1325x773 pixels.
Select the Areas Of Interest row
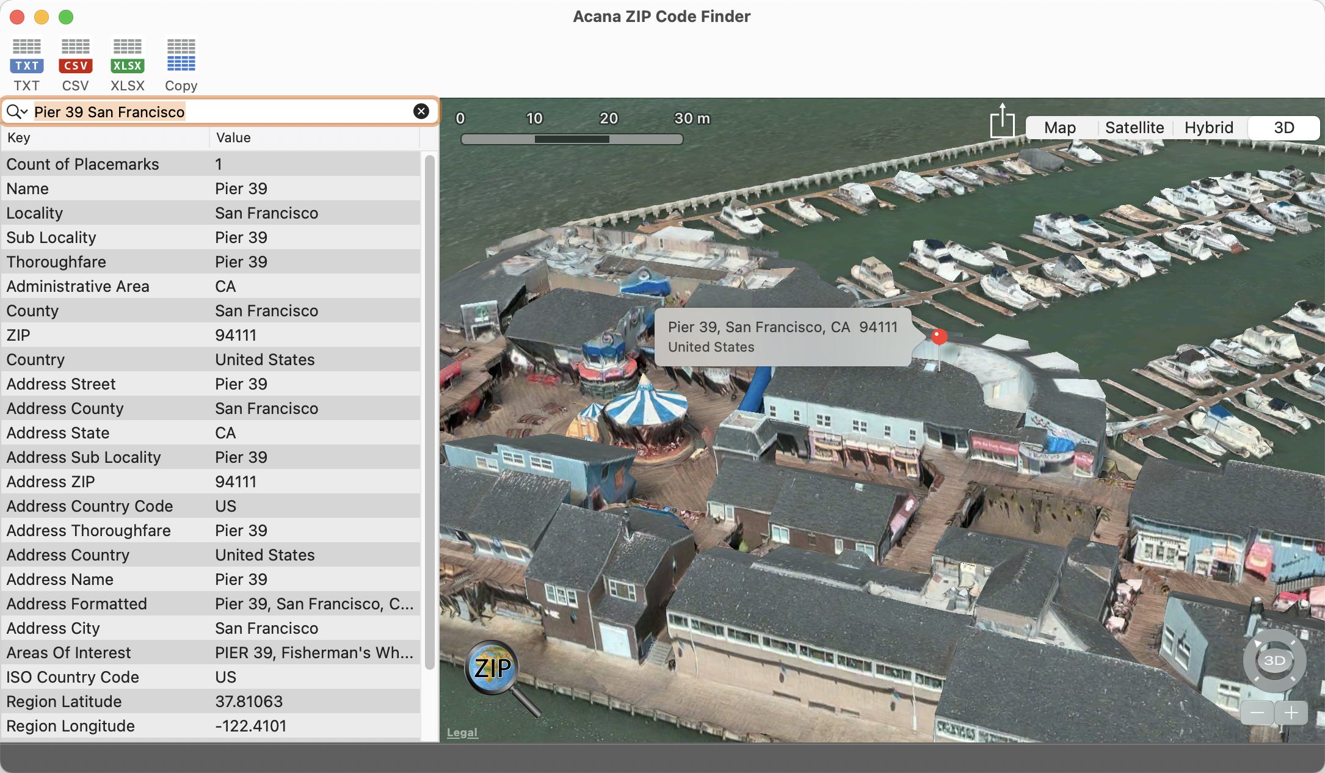(211, 653)
